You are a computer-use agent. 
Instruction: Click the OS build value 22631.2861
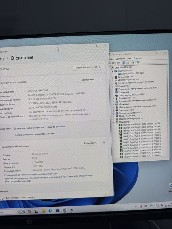[38, 166]
